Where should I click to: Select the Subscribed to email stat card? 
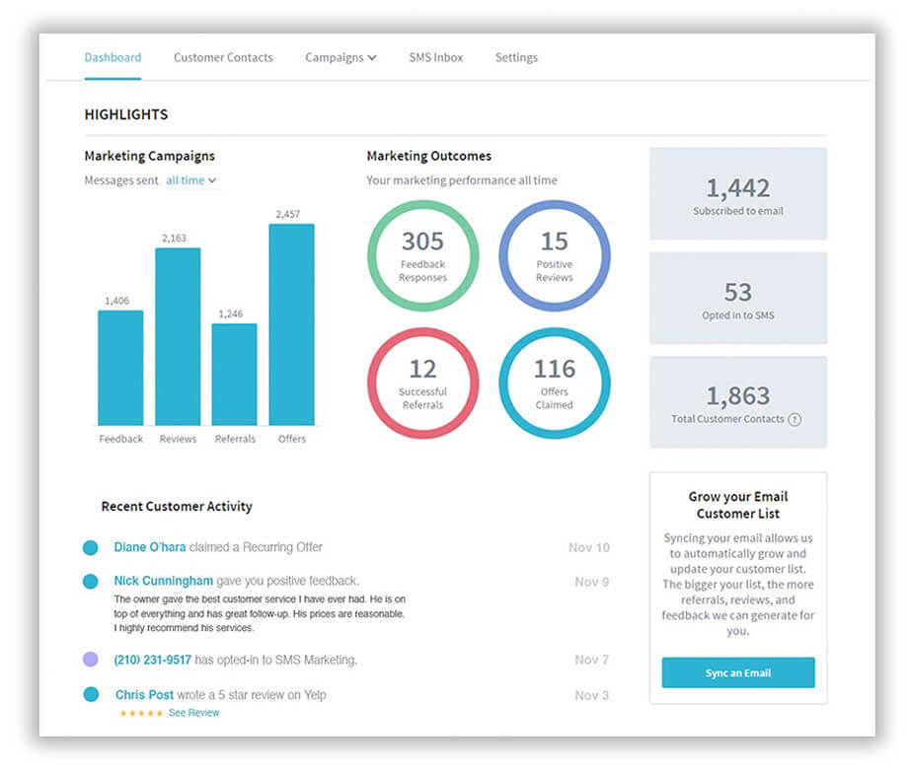click(x=737, y=194)
